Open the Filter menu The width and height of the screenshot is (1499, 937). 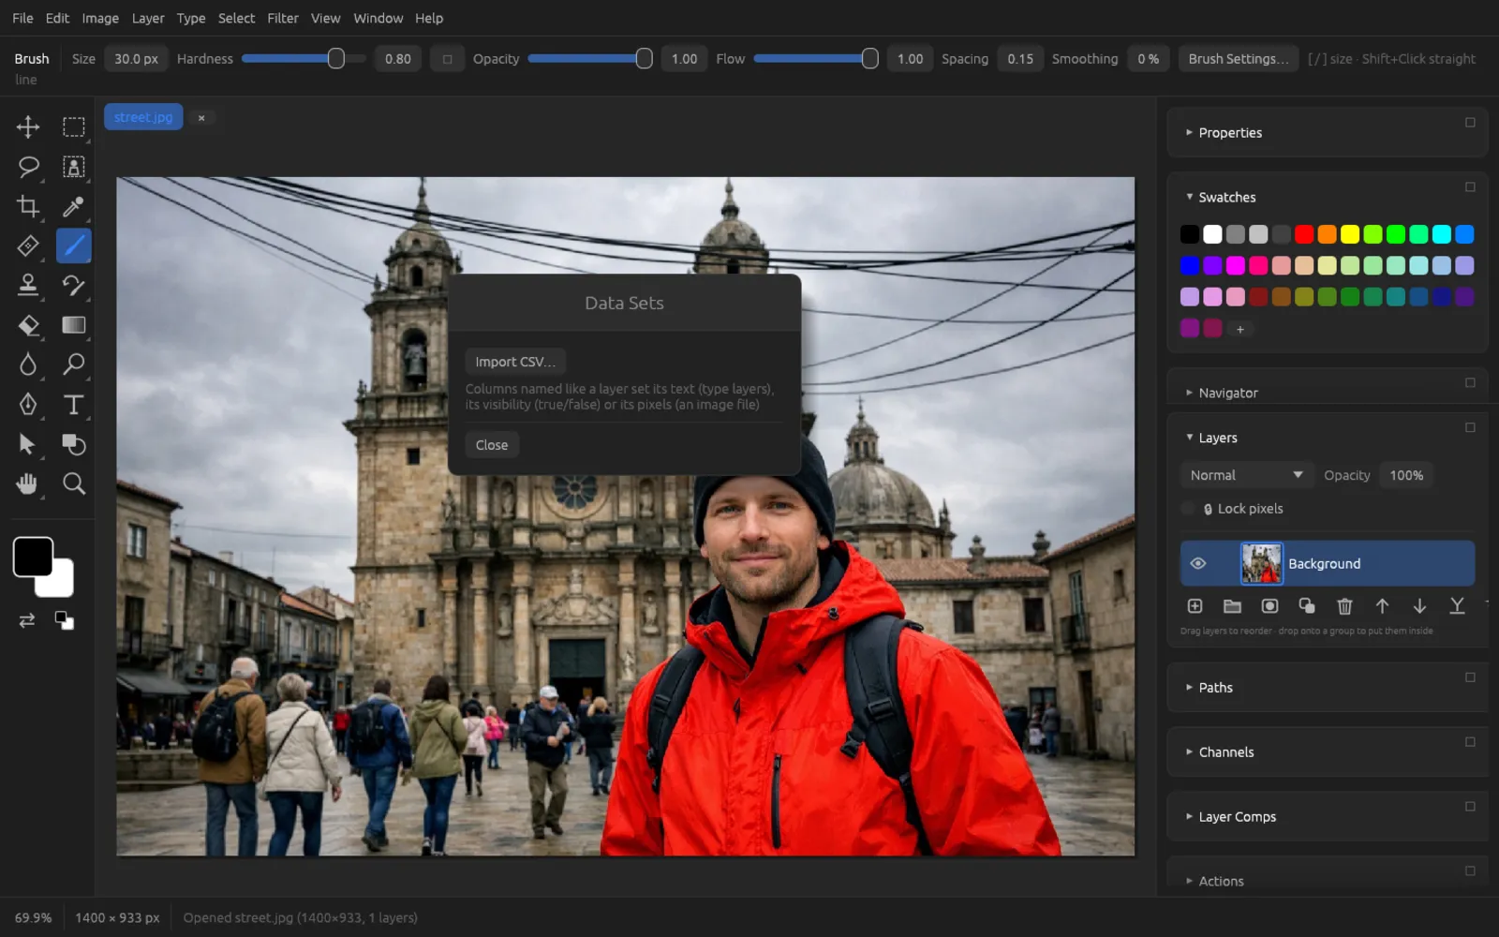tap(283, 18)
